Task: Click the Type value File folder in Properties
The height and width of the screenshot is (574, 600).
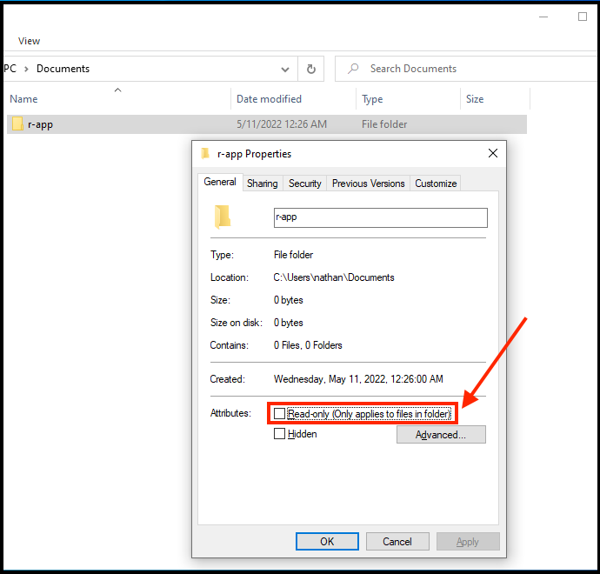Action: pos(294,255)
